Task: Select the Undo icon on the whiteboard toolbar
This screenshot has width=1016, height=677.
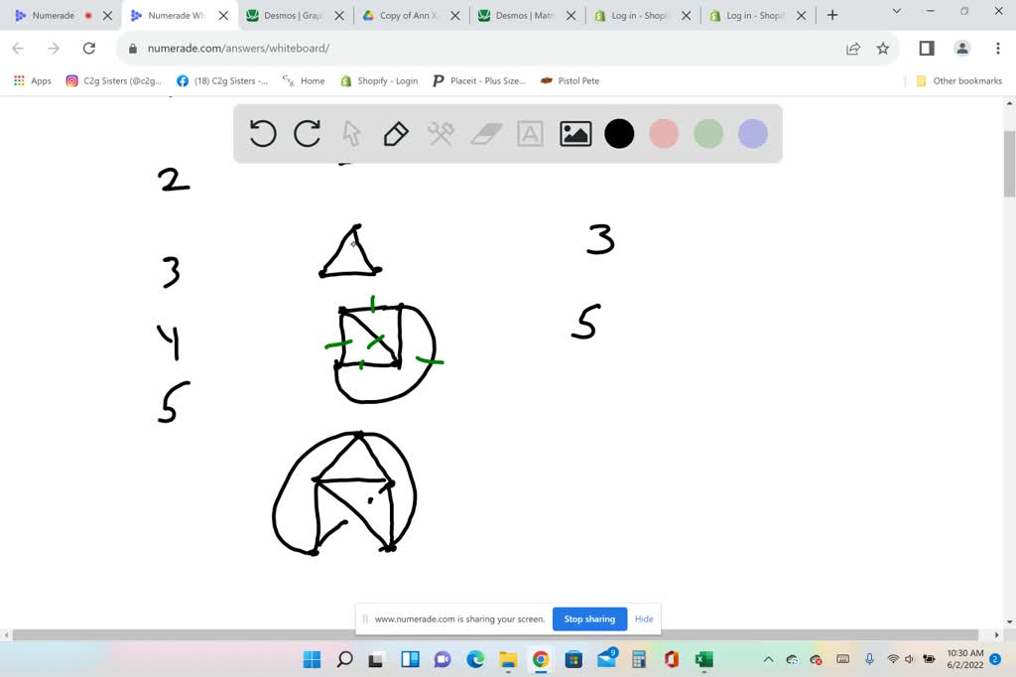Action: [262, 133]
